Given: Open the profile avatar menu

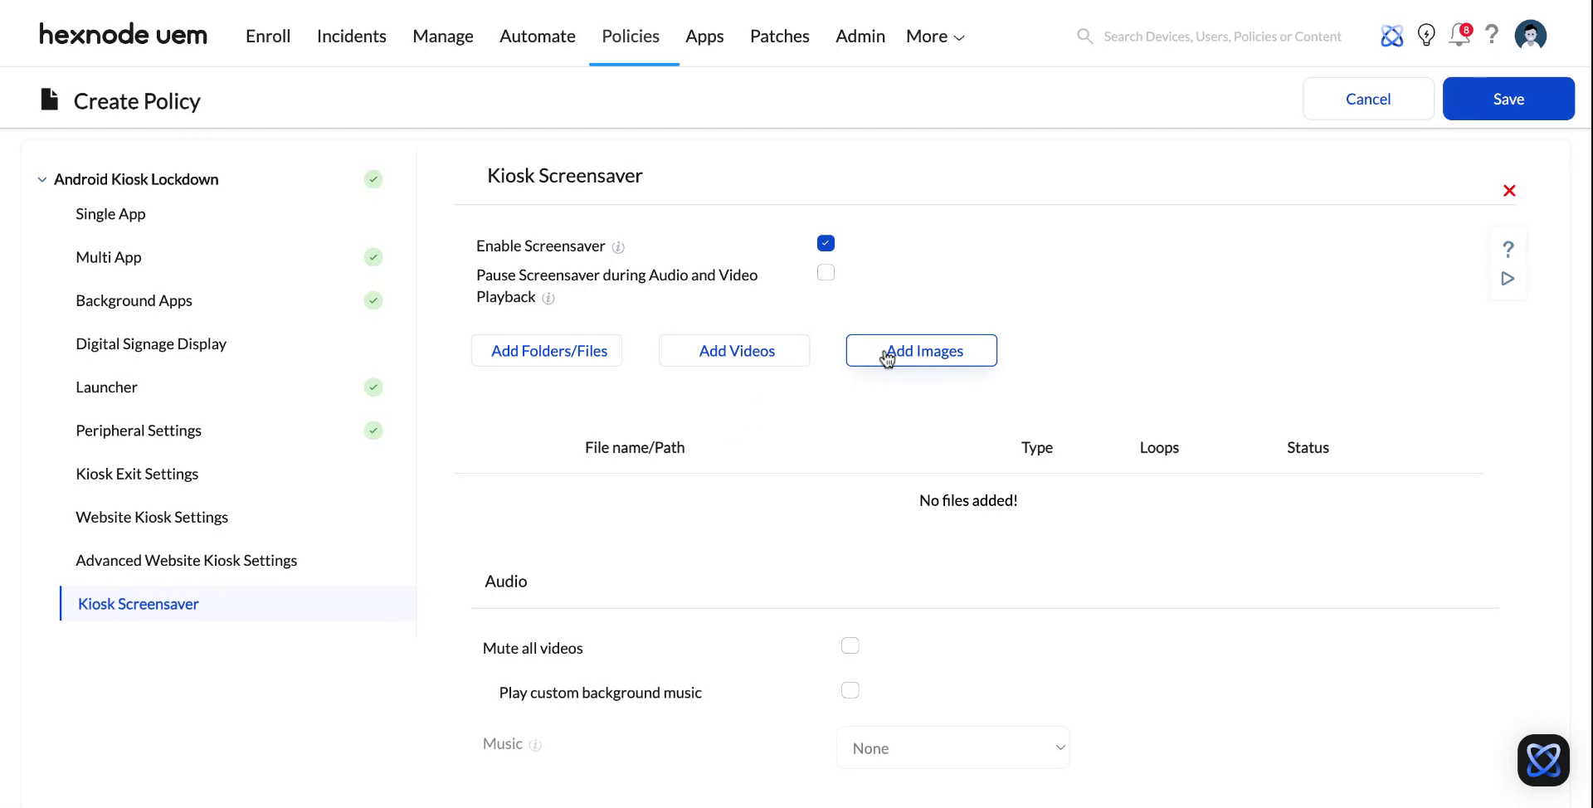Looking at the screenshot, I should tap(1531, 35).
